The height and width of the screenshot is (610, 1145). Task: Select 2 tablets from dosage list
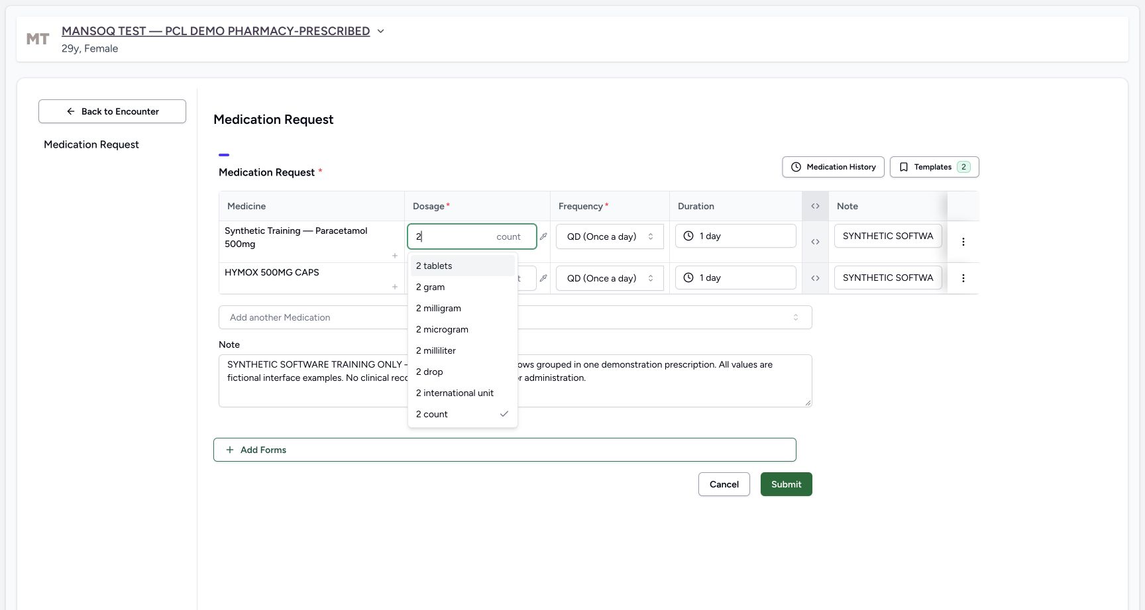pyautogui.click(x=463, y=266)
